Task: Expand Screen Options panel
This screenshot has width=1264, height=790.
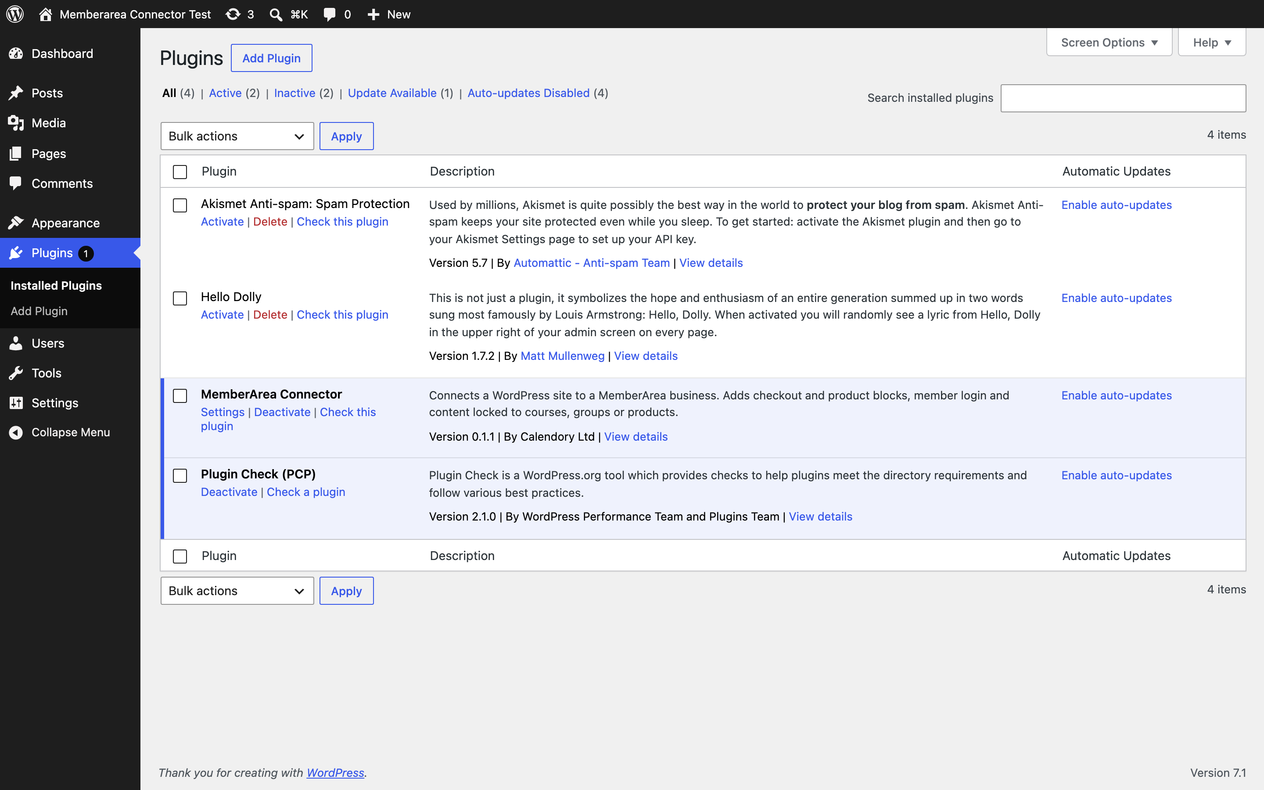Action: tap(1110, 42)
